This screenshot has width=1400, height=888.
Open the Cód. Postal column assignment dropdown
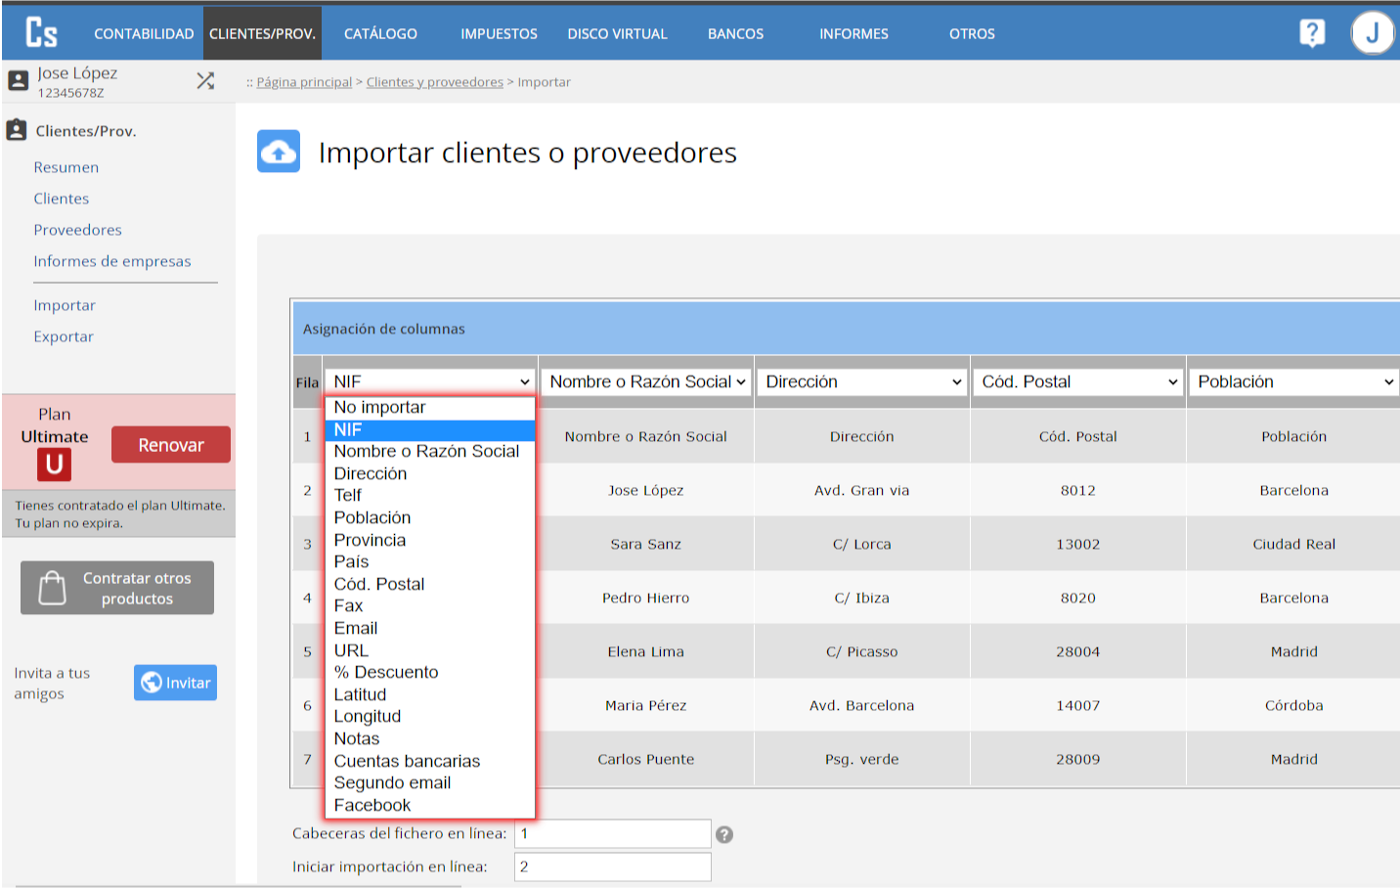(x=1078, y=381)
